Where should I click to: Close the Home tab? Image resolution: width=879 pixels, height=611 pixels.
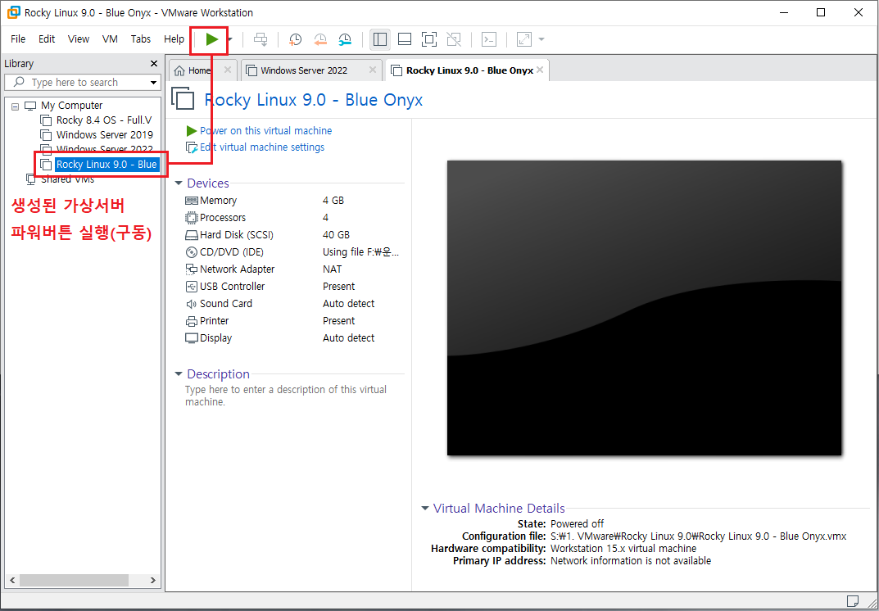point(227,70)
